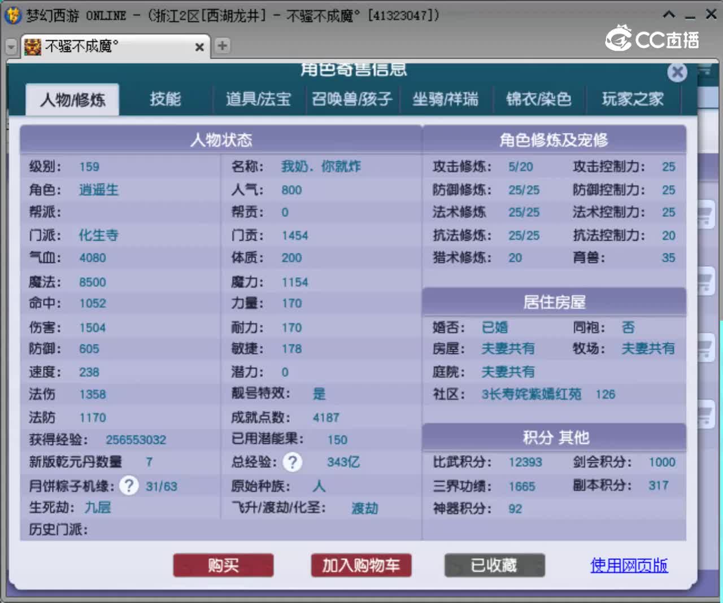This screenshot has height=603, width=723.
Task: Open the 坐骑/祥瑞 tab
Action: pyautogui.click(x=445, y=99)
